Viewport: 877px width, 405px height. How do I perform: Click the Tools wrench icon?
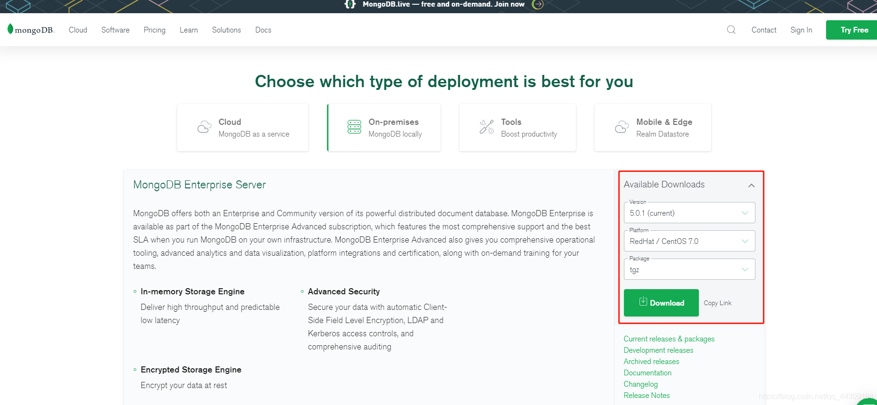[x=487, y=127]
